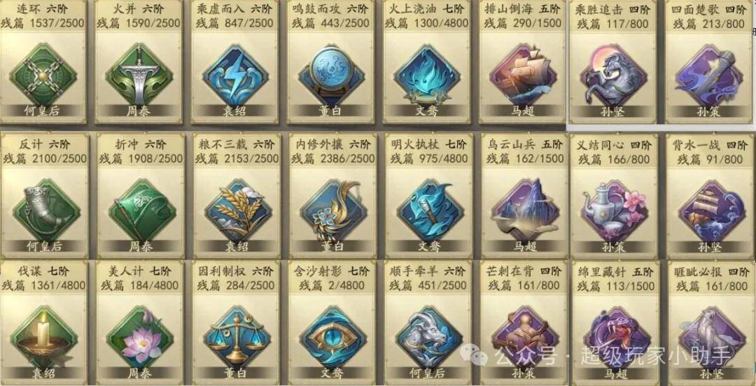Select the 内修外攘 六阶 card title

(x=333, y=143)
